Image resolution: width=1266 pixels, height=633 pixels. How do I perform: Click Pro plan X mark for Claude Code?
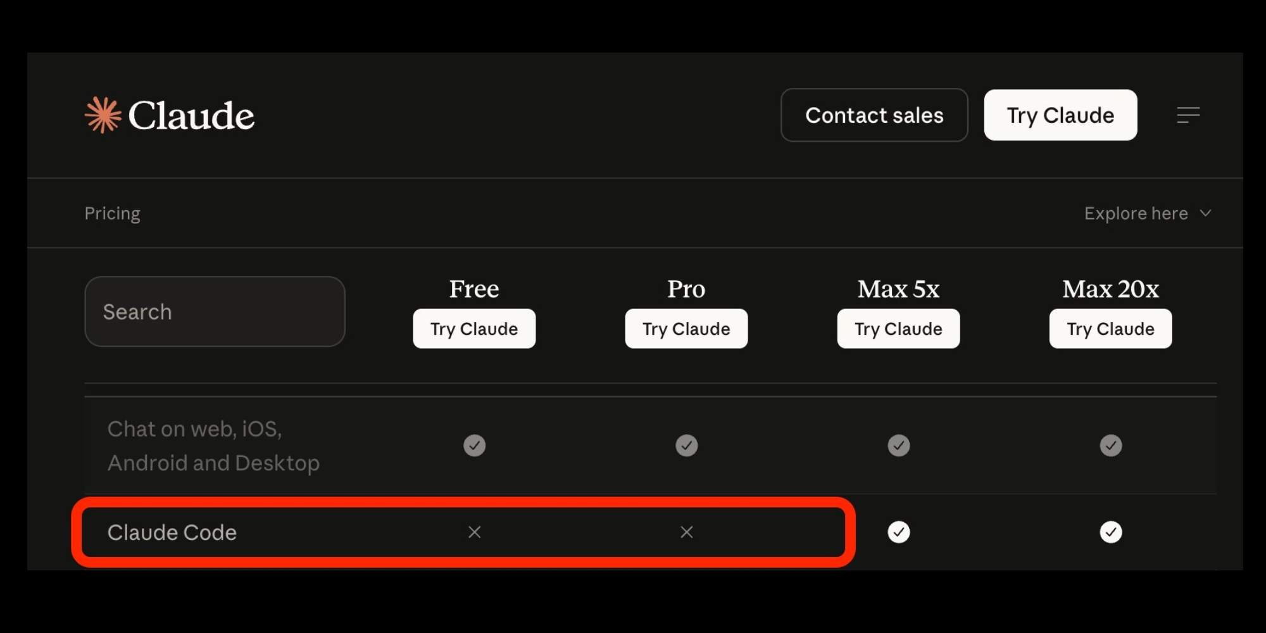(686, 532)
